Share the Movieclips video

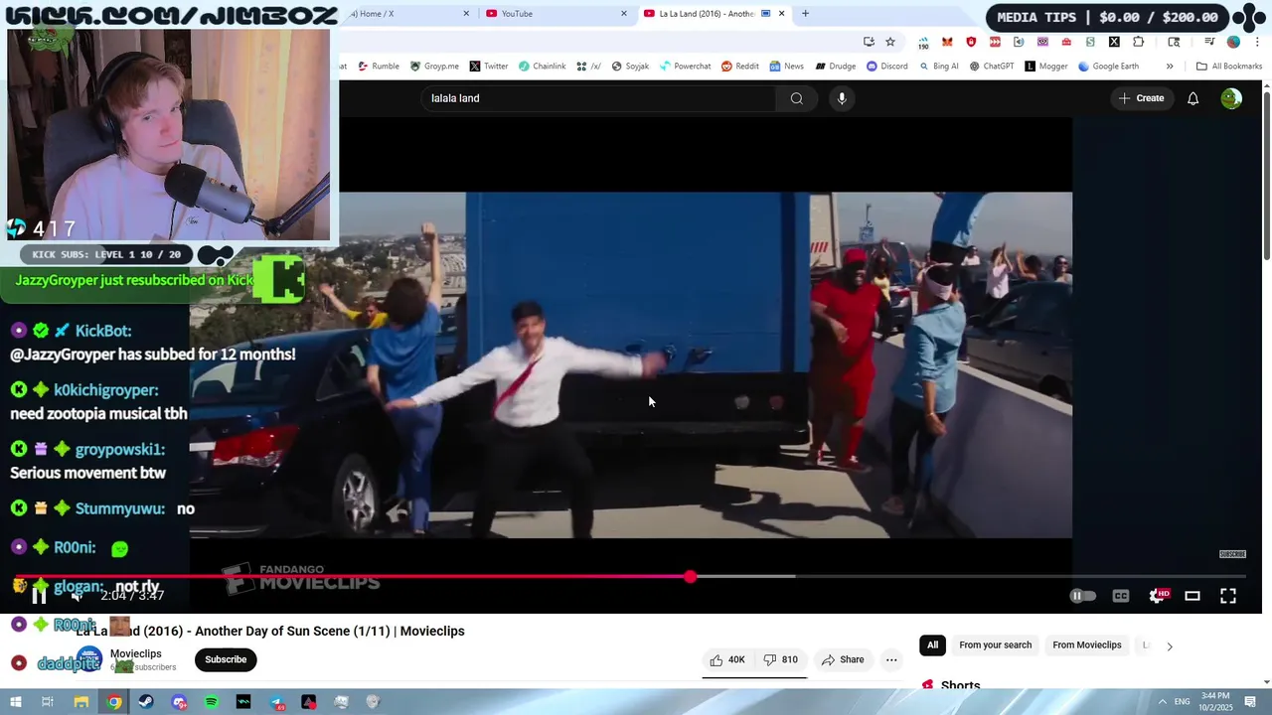(x=842, y=659)
